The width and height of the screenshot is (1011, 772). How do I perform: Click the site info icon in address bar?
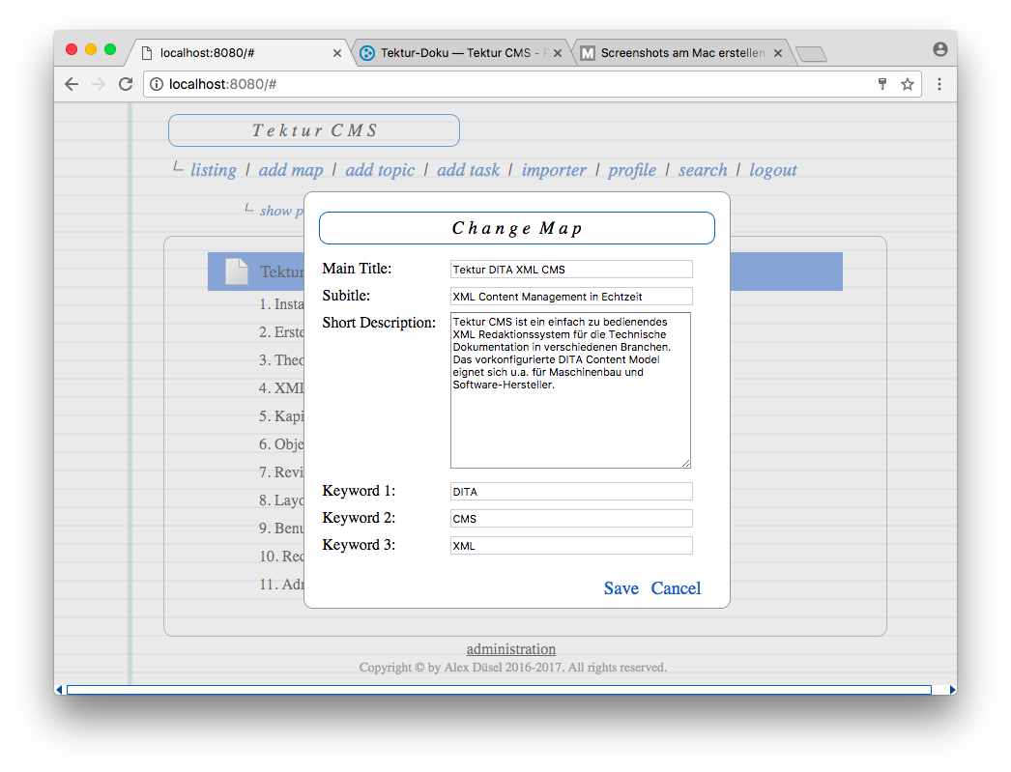click(157, 84)
